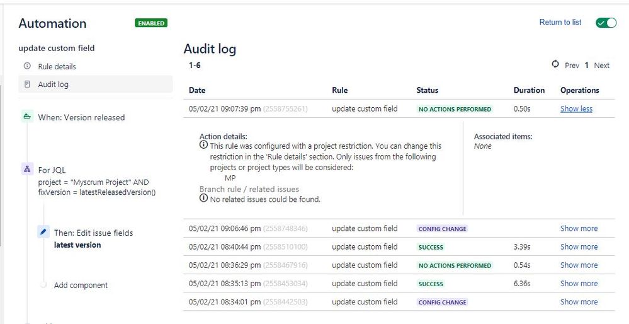Click the Operations column header

580,90
